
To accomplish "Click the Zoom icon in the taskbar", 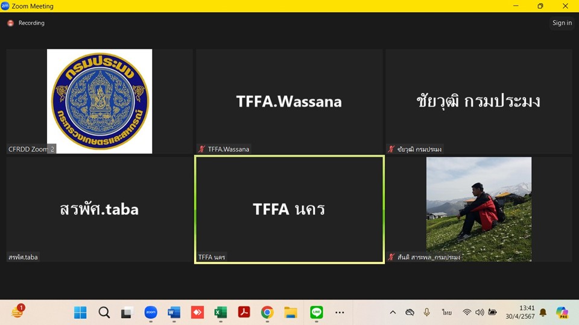I will [x=151, y=312].
